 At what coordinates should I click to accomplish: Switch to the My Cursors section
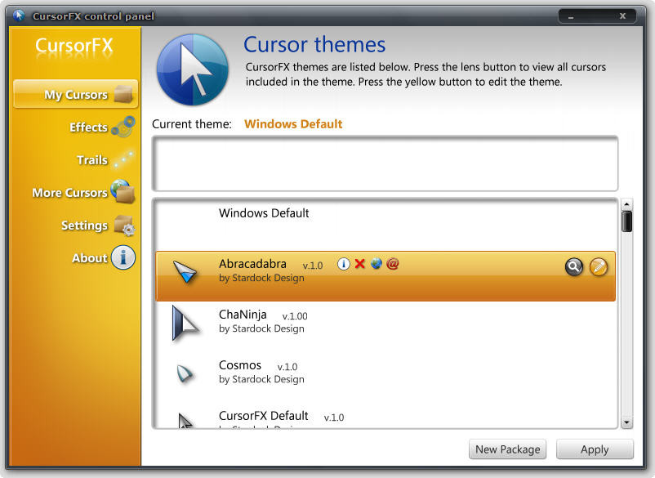pos(75,93)
